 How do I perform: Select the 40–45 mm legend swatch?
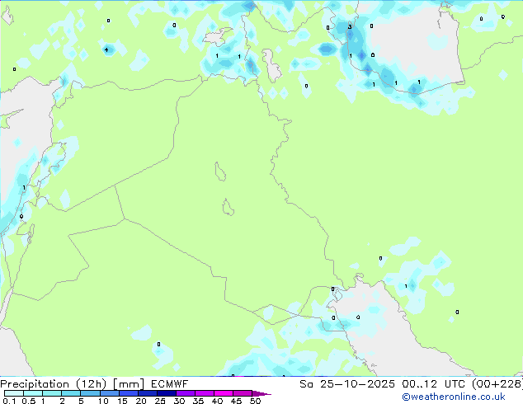224,393
